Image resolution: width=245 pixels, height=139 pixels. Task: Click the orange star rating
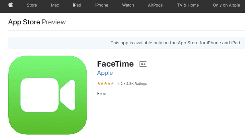106,84
